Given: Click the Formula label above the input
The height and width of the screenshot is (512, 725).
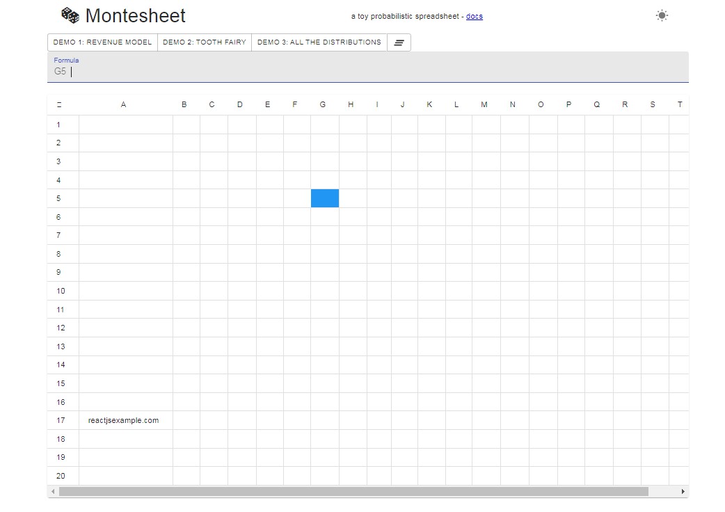Looking at the screenshot, I should [66, 60].
